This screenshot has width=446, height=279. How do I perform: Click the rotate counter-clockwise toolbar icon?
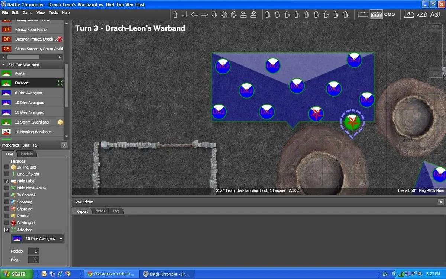(x=224, y=15)
